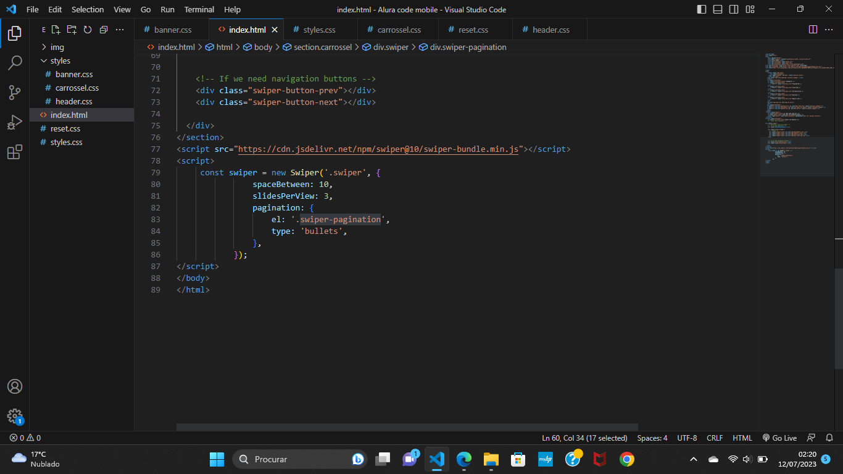Screen dimensions: 843x474
Task: Open the Search view in activity bar
Action: click(x=15, y=62)
